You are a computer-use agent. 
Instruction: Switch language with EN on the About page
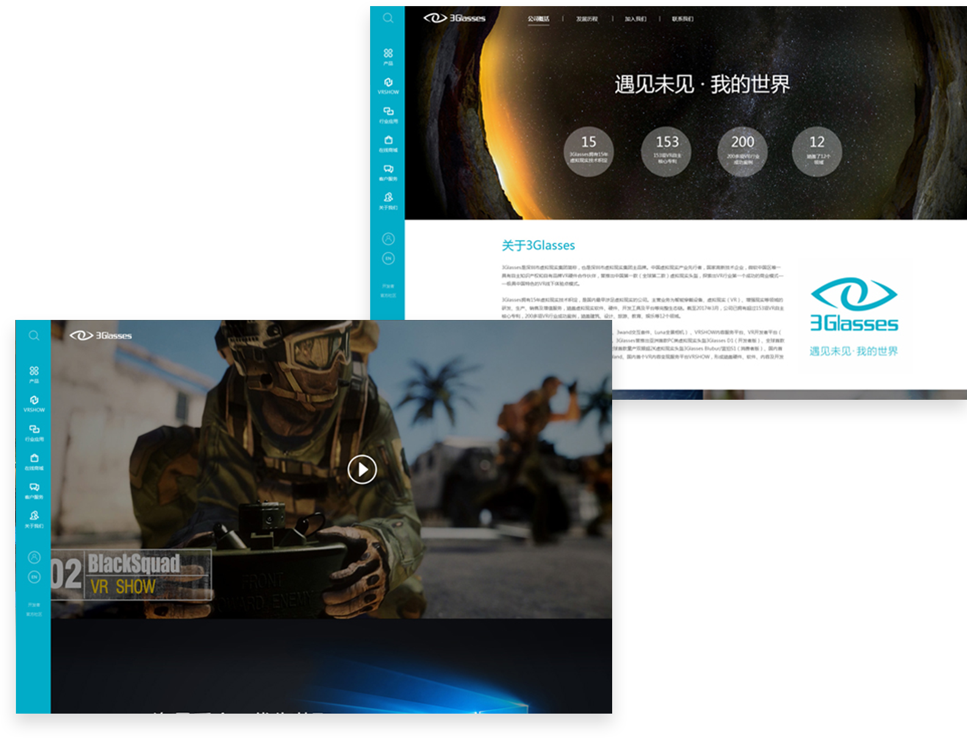(388, 258)
